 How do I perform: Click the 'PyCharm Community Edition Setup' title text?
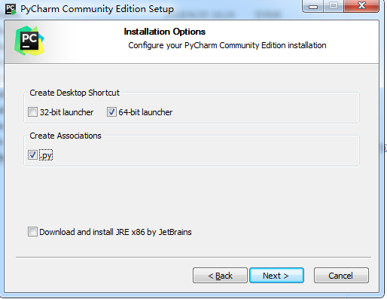click(x=97, y=9)
